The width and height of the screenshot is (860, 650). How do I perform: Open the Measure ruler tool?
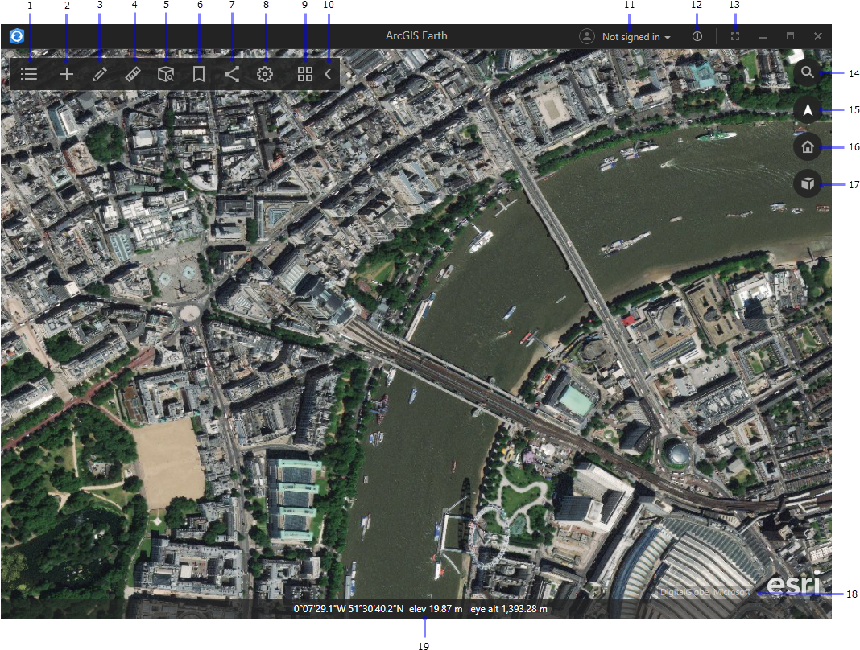tap(134, 75)
